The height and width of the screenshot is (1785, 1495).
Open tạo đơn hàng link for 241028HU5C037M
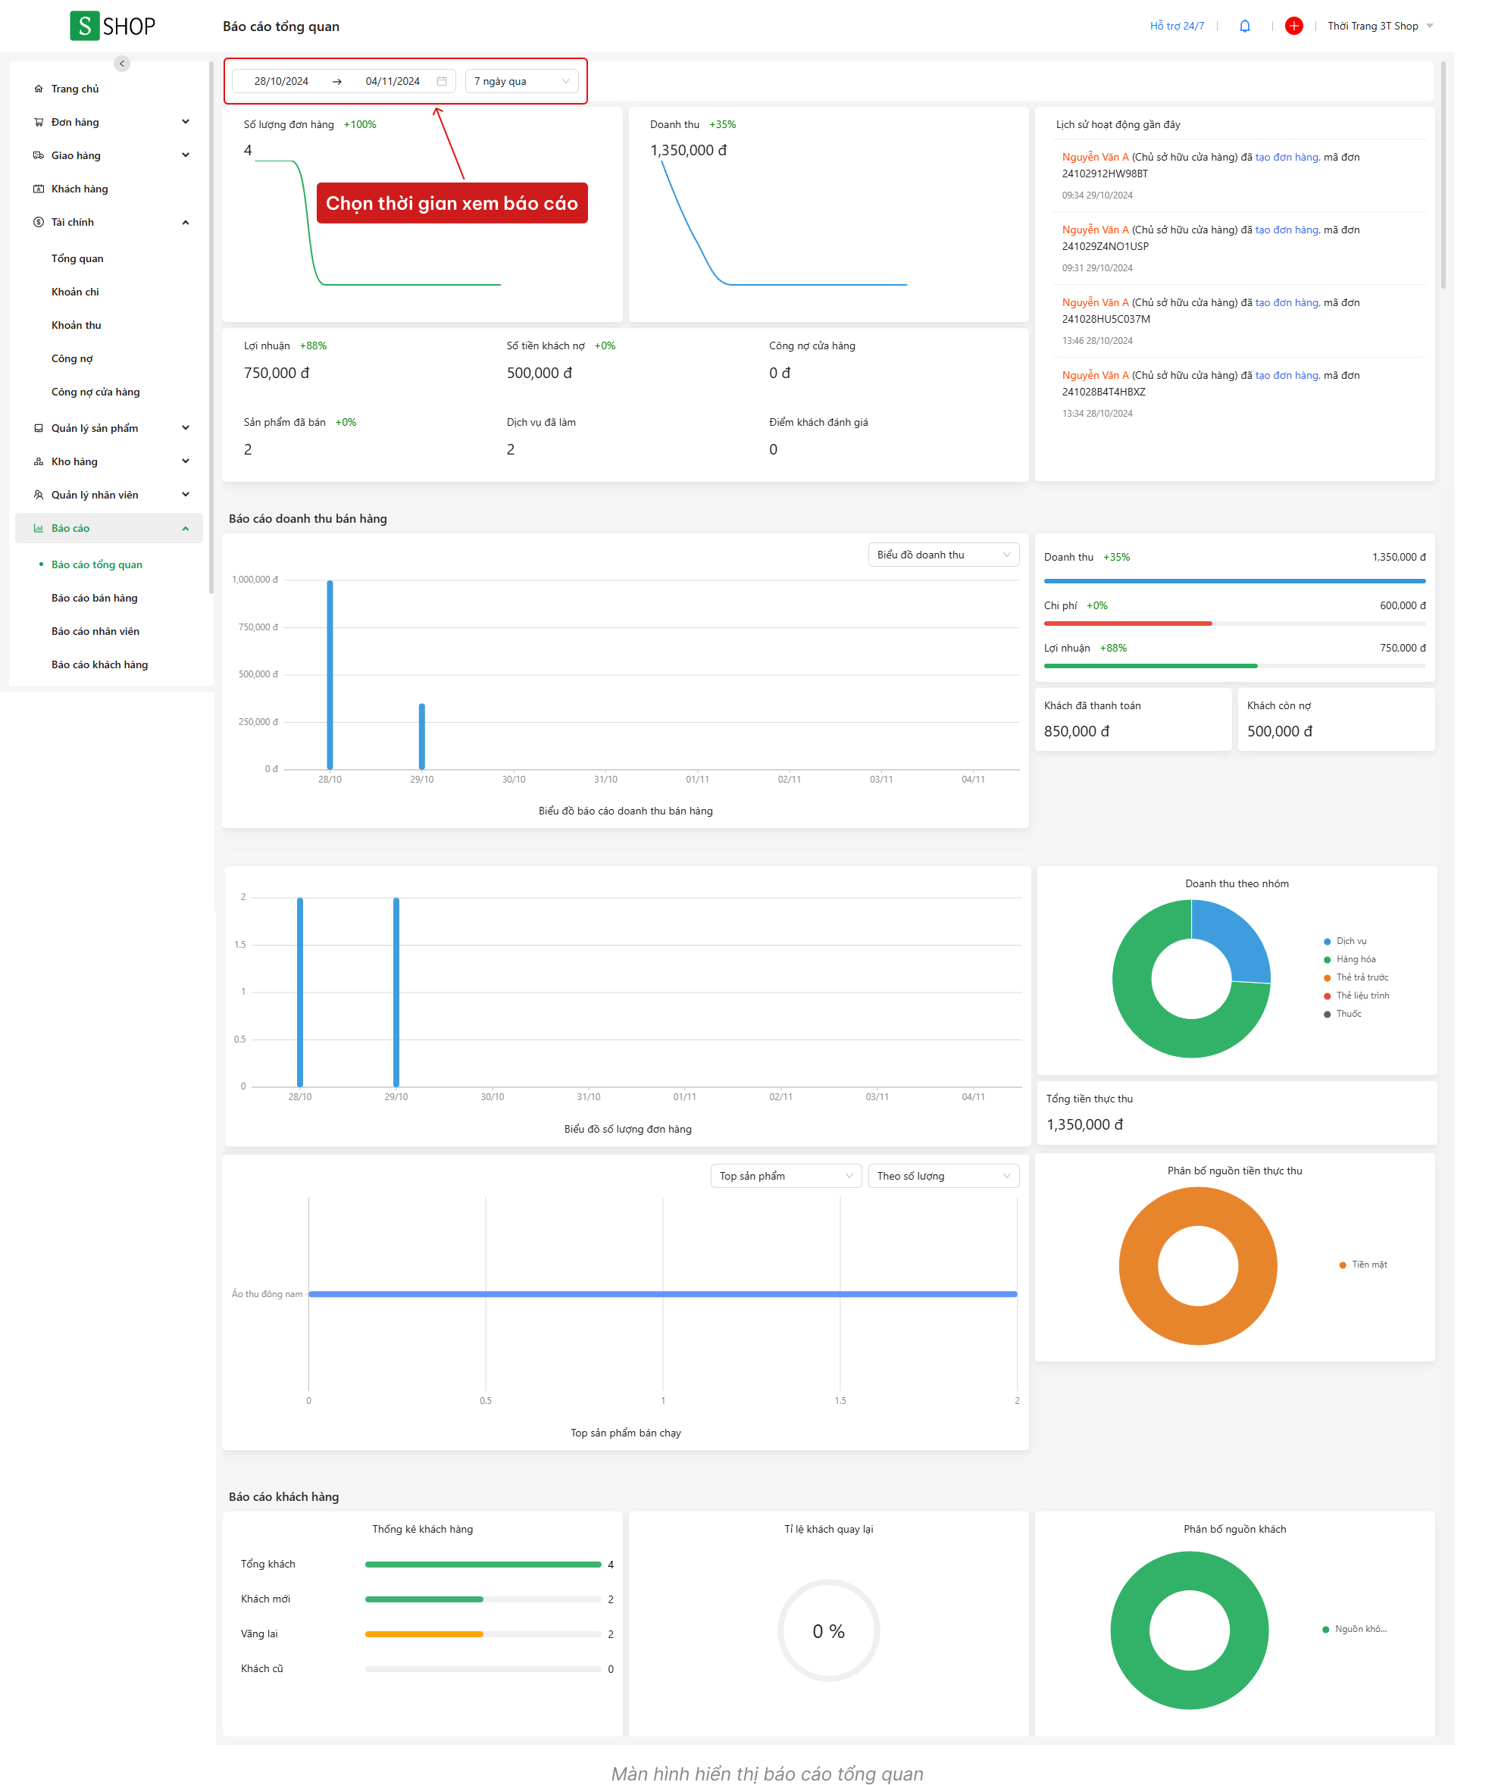point(1287,302)
